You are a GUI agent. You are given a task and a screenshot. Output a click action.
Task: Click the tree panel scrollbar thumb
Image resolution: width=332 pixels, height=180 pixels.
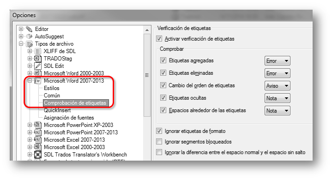147,75
